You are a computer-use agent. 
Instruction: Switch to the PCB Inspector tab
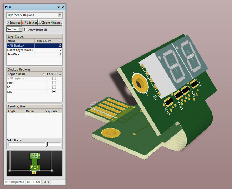point(15,182)
